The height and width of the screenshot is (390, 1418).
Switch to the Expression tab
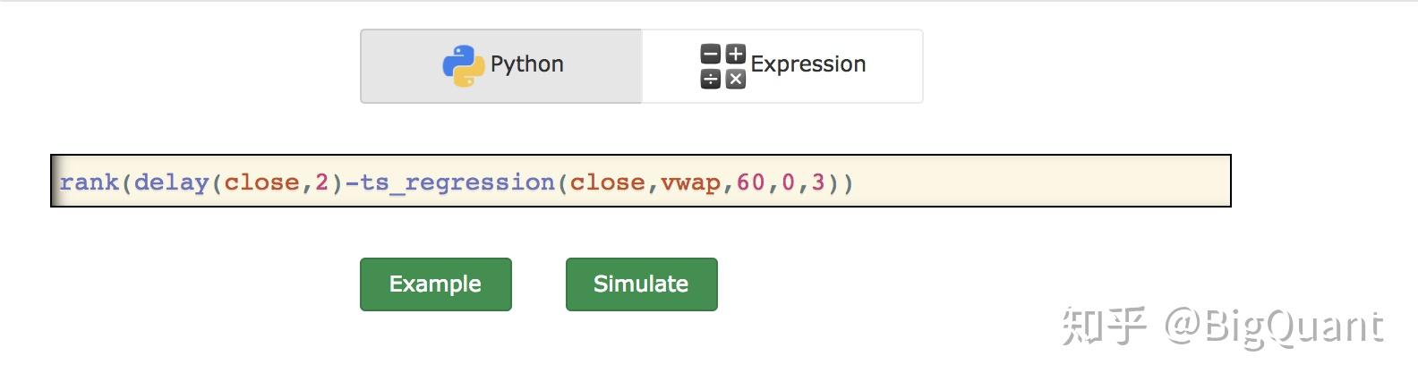782,66
